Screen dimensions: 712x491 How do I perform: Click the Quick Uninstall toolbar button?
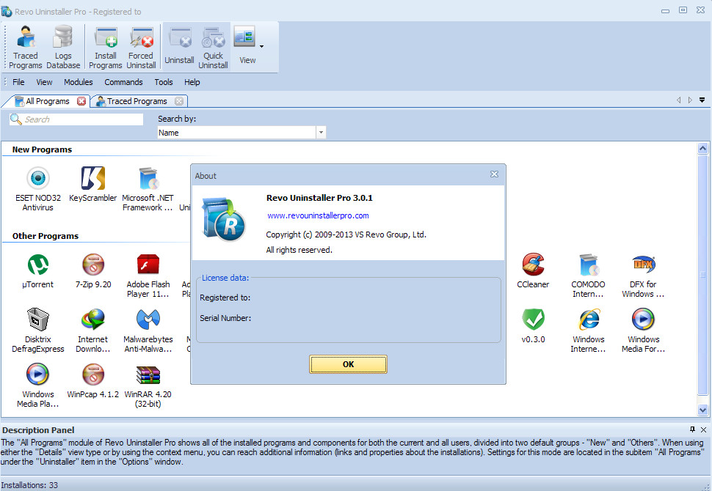(x=213, y=48)
